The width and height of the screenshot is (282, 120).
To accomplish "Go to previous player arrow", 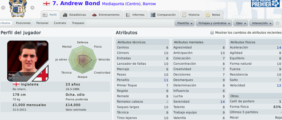I will [3, 8].
